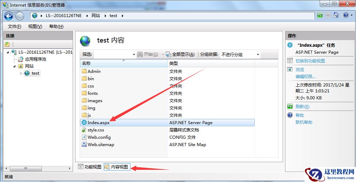Click LS--20161126TNE in the address breadcrumb
The image size is (356, 182).
[64, 16]
